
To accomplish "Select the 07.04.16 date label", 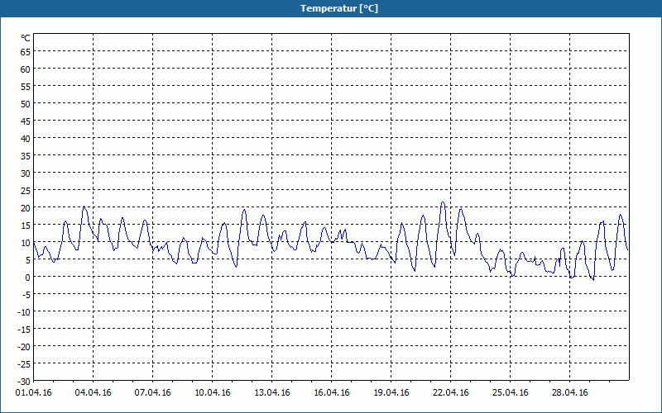I will [153, 393].
